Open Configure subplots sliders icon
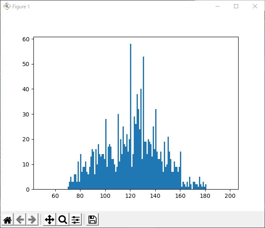The image size is (265, 228). coord(76,220)
